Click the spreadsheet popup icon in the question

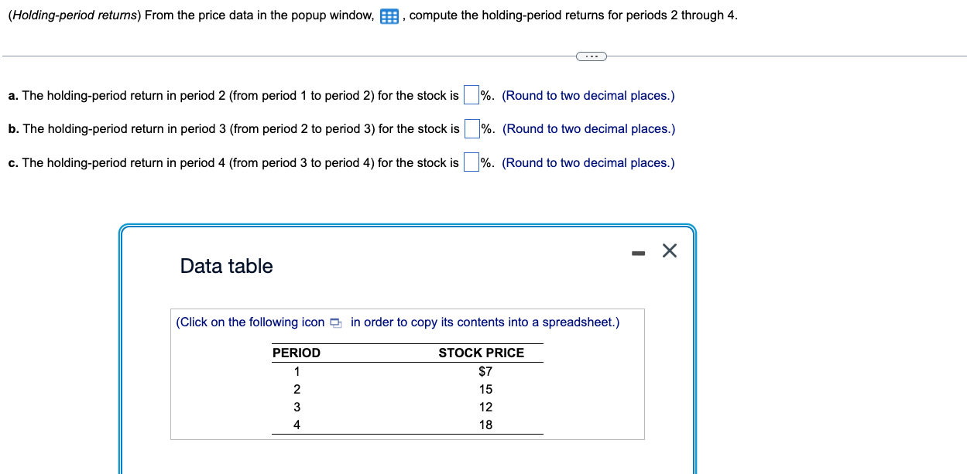pyautogui.click(x=388, y=15)
